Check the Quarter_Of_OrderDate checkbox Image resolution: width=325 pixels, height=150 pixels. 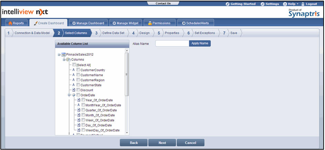coord(83,110)
